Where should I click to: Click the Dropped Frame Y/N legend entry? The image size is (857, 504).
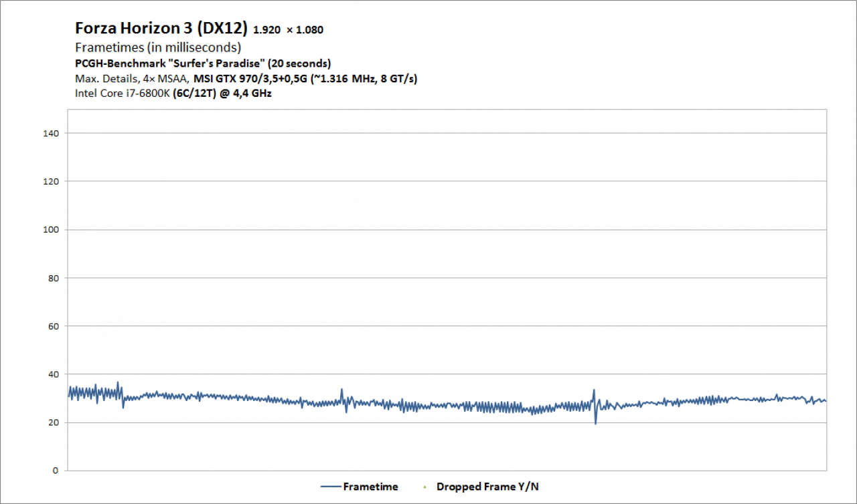[x=482, y=487]
